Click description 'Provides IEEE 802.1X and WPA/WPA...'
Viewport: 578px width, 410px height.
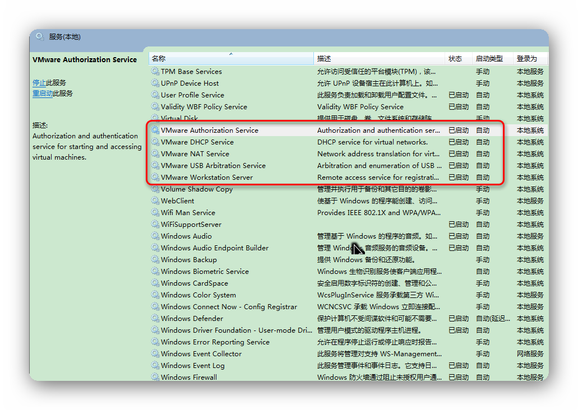click(x=379, y=213)
